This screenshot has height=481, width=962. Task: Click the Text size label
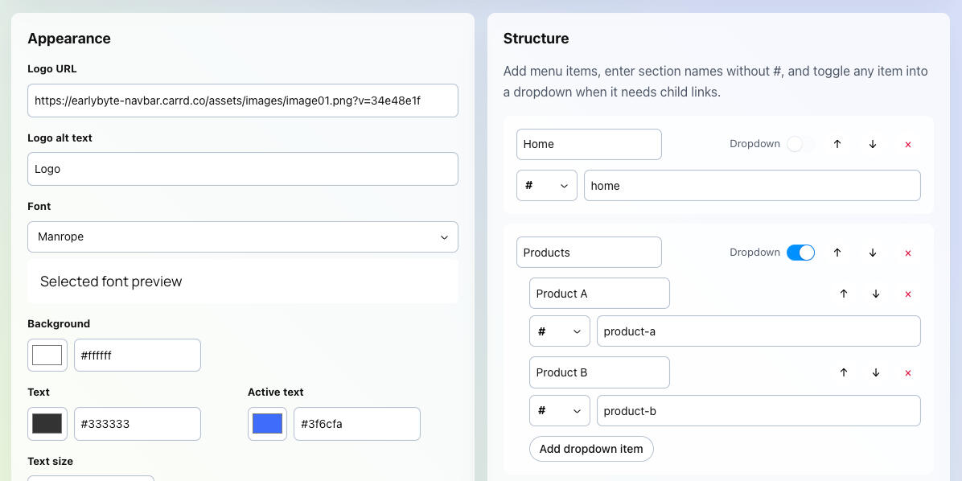tap(51, 461)
